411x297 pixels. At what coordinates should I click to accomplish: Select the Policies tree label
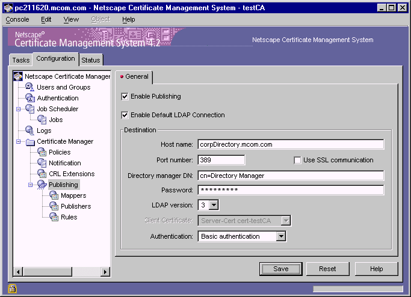tap(60, 152)
